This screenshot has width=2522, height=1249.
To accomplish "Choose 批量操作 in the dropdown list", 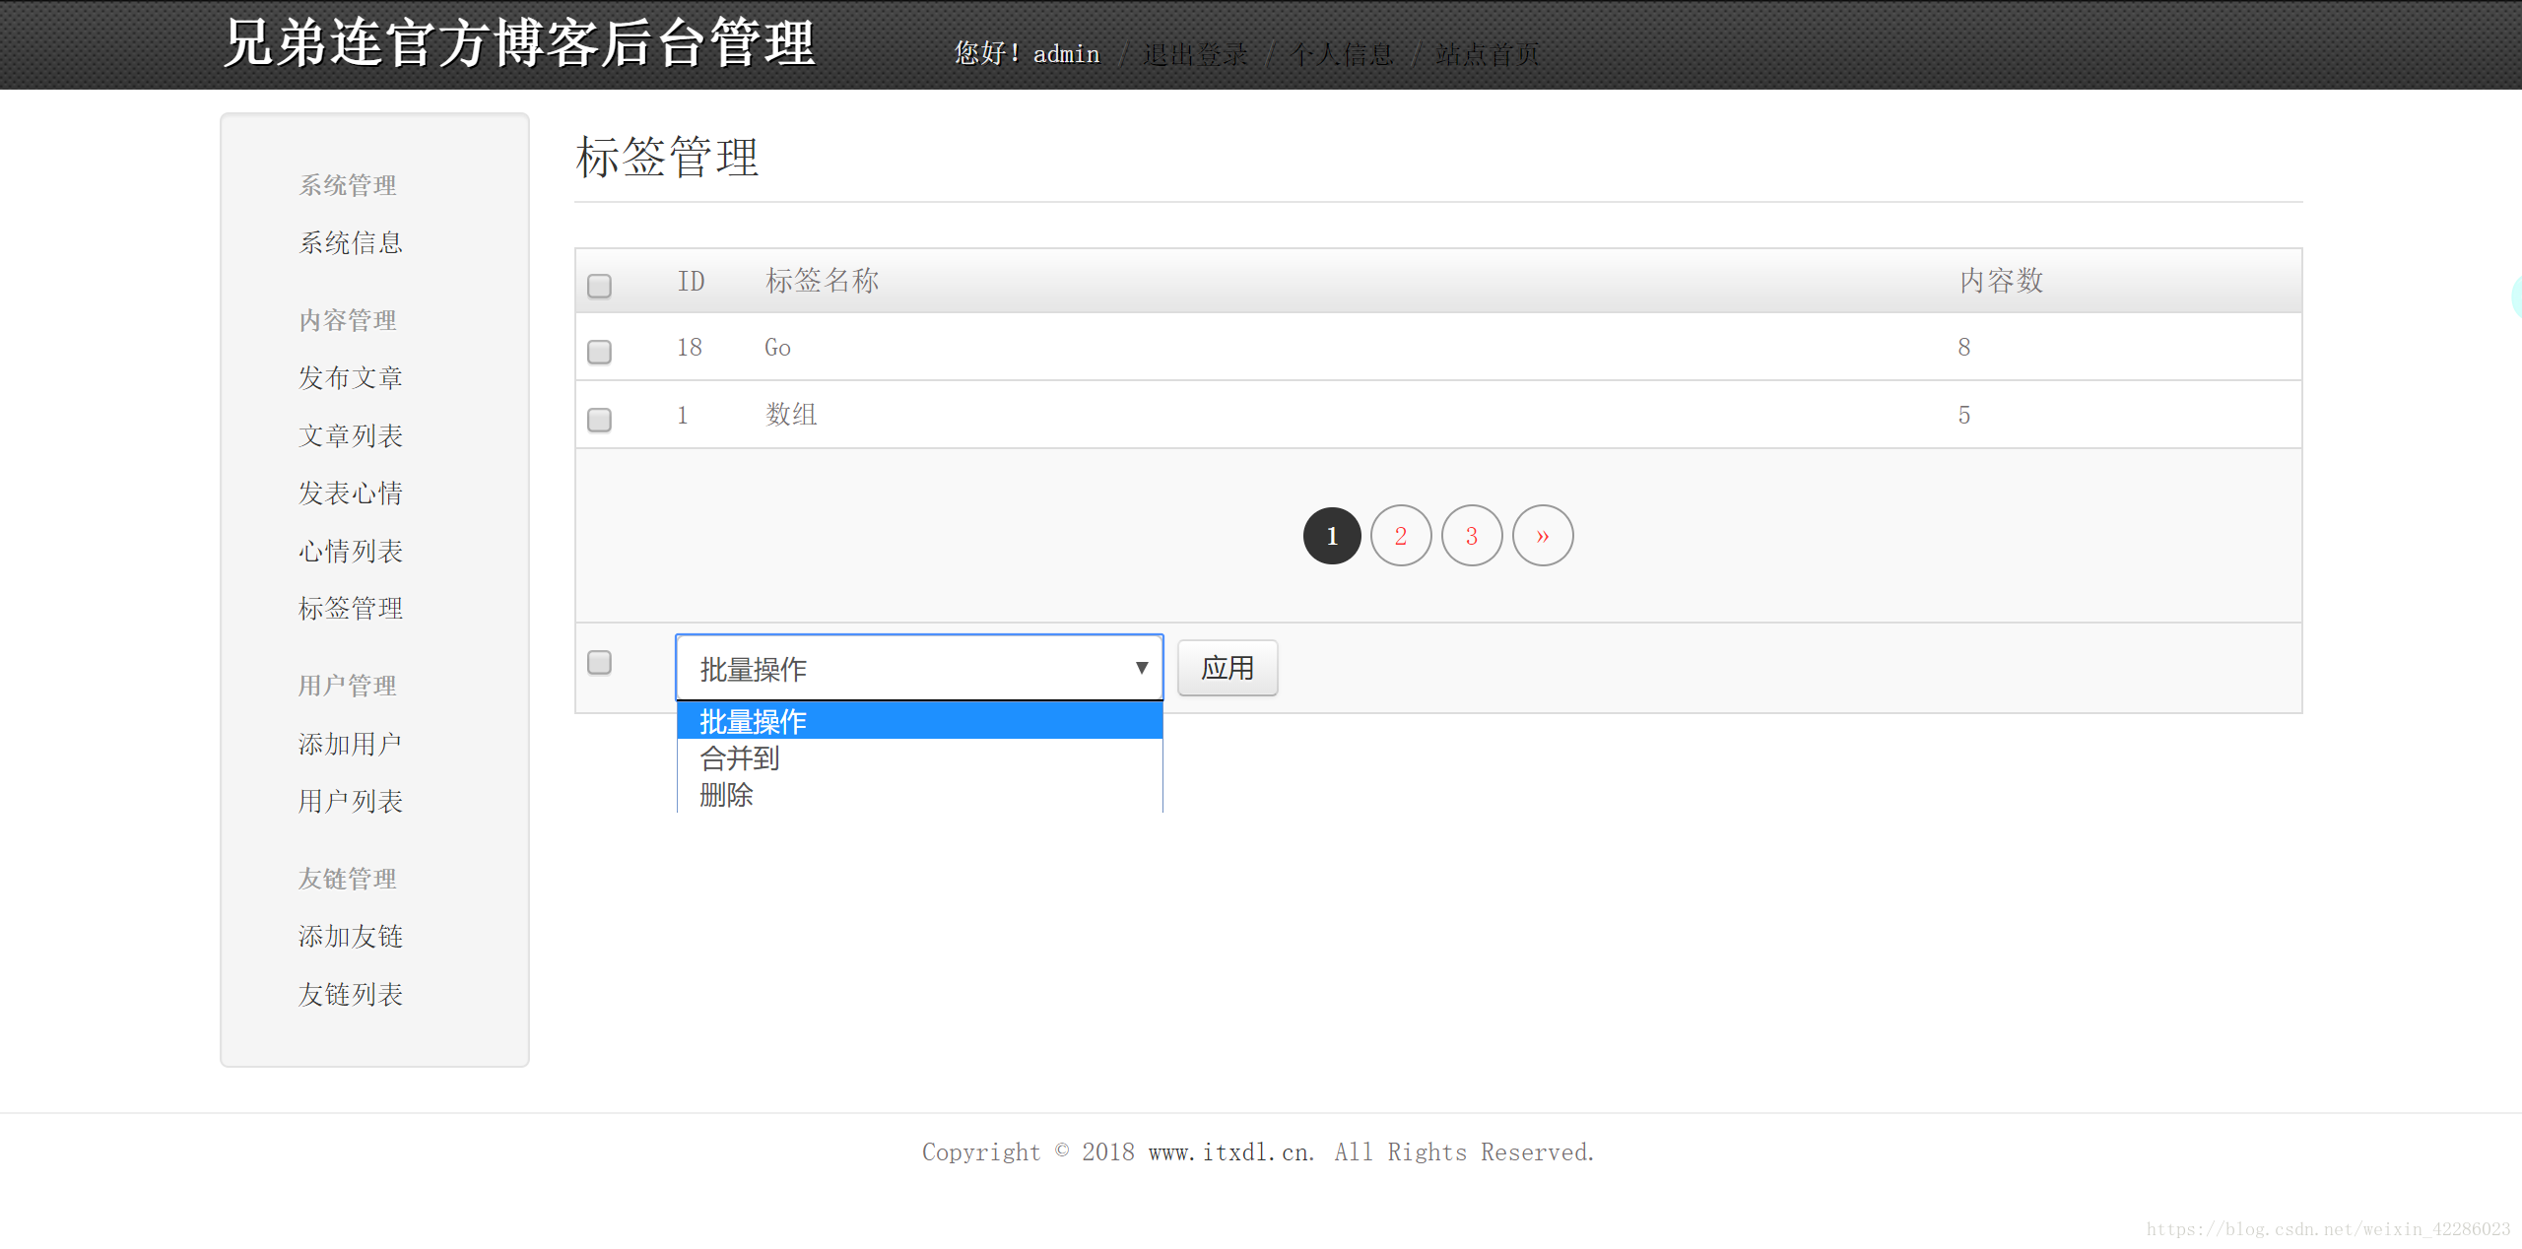I will coord(919,721).
